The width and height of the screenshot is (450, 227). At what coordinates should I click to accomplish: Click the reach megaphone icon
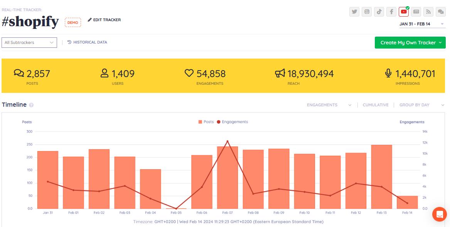tap(280, 73)
